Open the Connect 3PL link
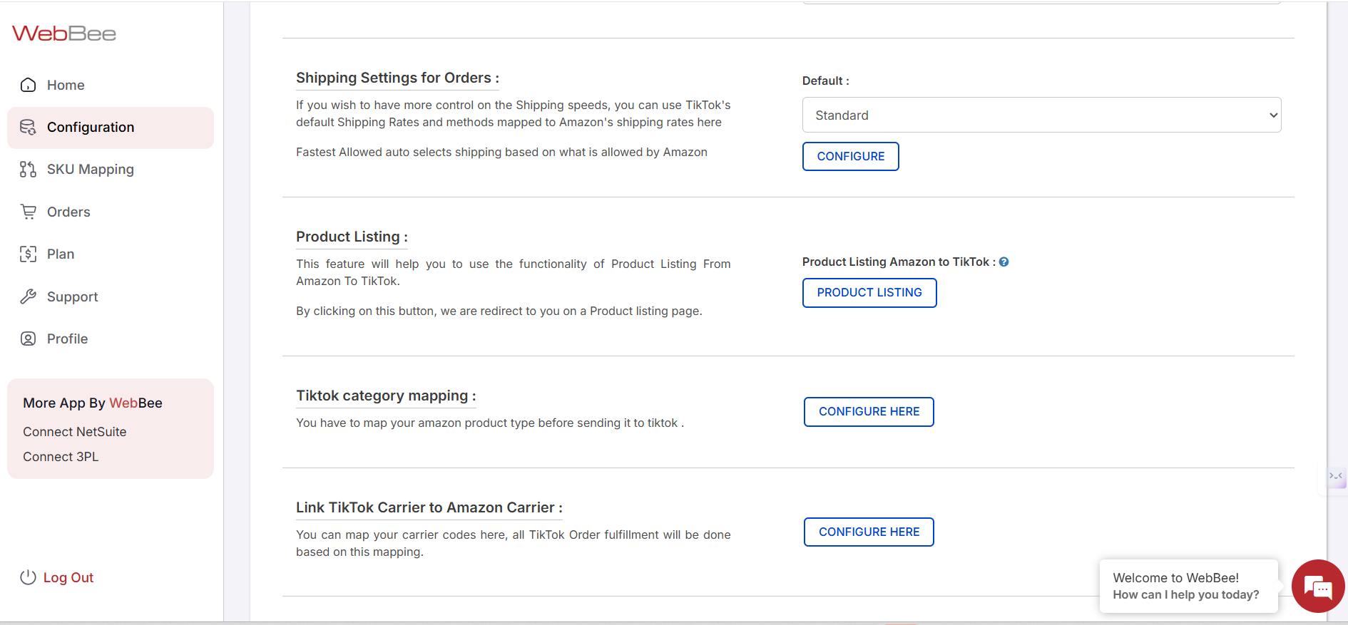1348x625 pixels. coord(61,457)
